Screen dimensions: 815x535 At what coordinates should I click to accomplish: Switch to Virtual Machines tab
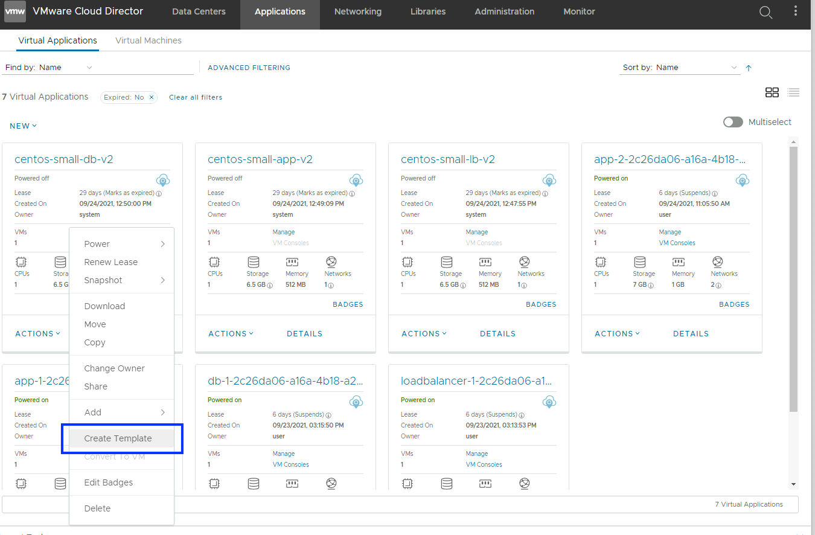pos(148,40)
